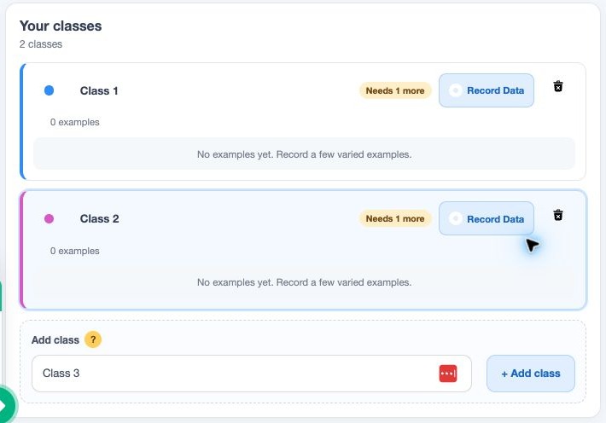Focus the Class 3 name input field
The image size is (606, 423).
pyautogui.click(x=252, y=374)
